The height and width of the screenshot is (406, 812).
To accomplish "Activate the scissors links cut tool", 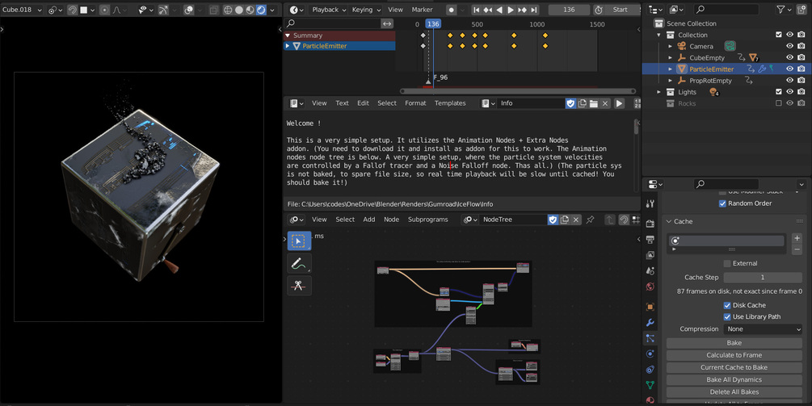I will [299, 286].
